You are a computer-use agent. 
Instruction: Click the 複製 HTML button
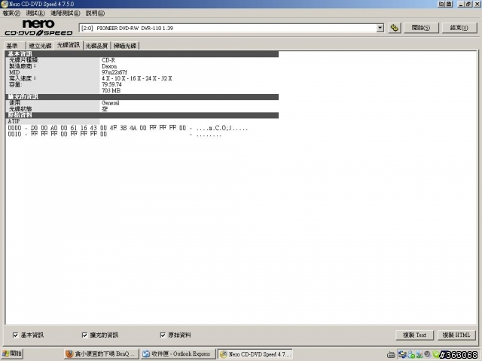point(456,335)
